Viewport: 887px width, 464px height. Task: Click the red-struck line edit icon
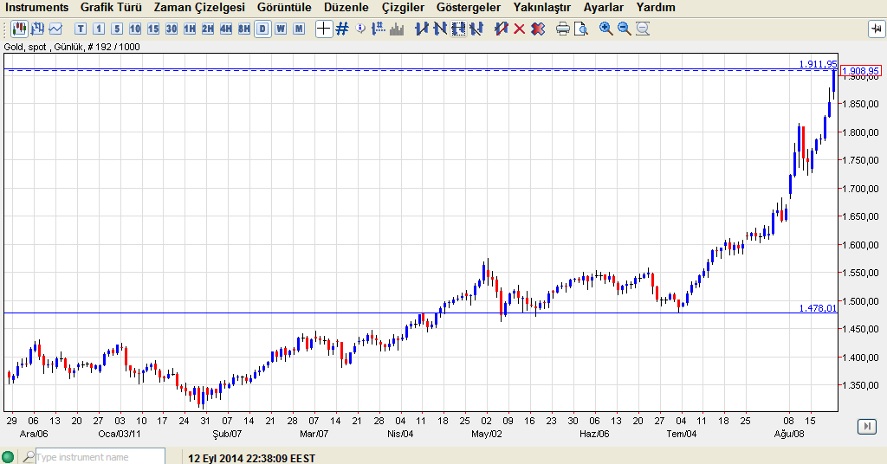coord(501,29)
